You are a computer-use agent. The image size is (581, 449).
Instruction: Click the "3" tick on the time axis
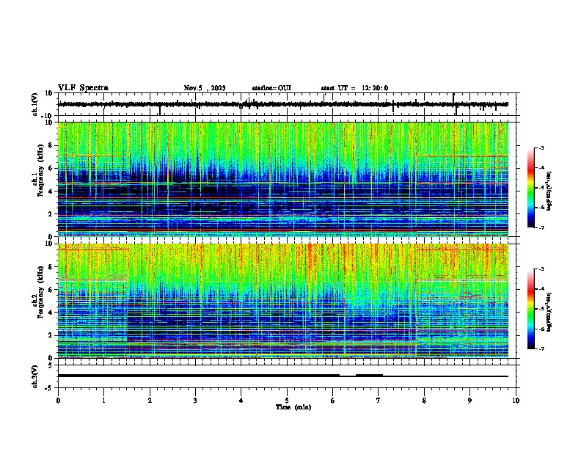[195, 401]
